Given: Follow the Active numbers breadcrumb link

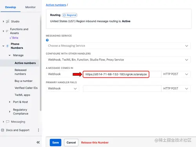Looking at the screenshot, I should [56, 5].
